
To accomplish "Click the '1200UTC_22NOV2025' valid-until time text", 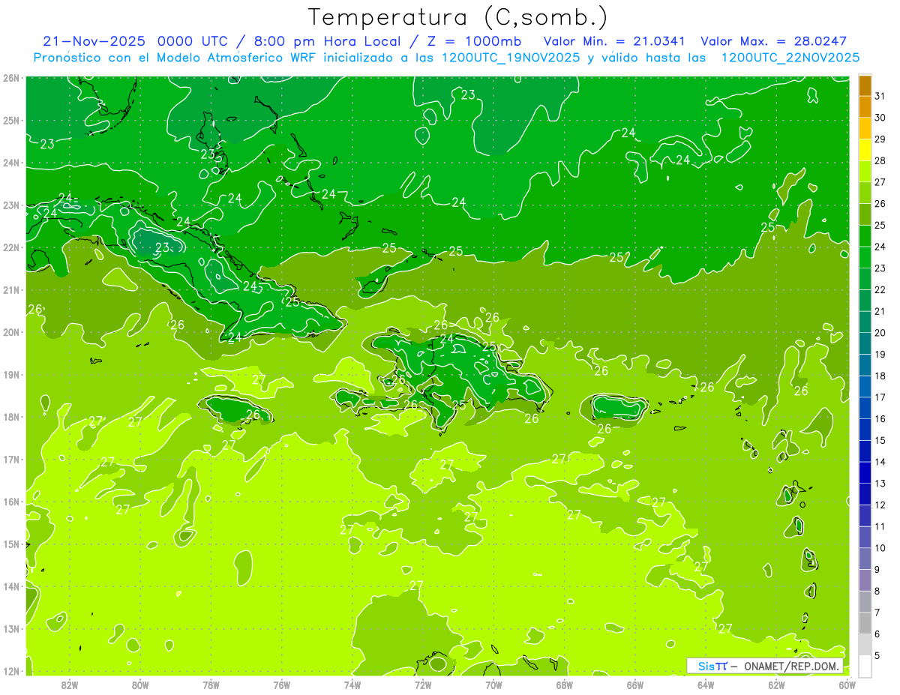I will [x=790, y=58].
